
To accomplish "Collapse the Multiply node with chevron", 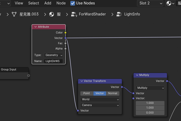I will pyautogui.click(x=137, y=75).
